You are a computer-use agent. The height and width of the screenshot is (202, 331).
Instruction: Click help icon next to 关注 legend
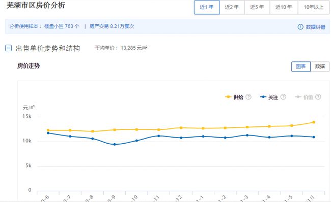[283, 97]
